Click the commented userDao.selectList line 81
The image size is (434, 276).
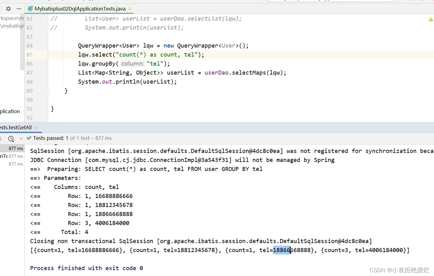(x=163, y=19)
